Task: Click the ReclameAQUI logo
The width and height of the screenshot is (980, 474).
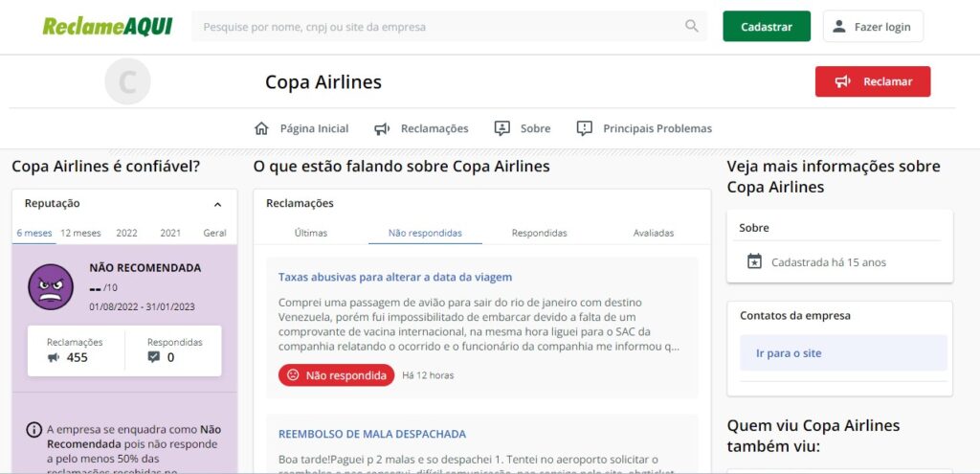Action: [107, 27]
